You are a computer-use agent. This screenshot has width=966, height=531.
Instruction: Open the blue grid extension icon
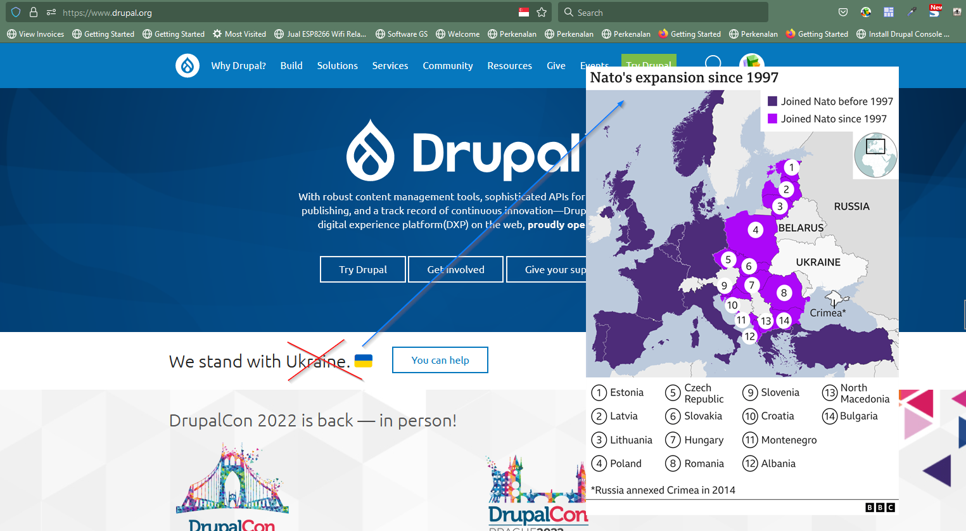(x=889, y=12)
